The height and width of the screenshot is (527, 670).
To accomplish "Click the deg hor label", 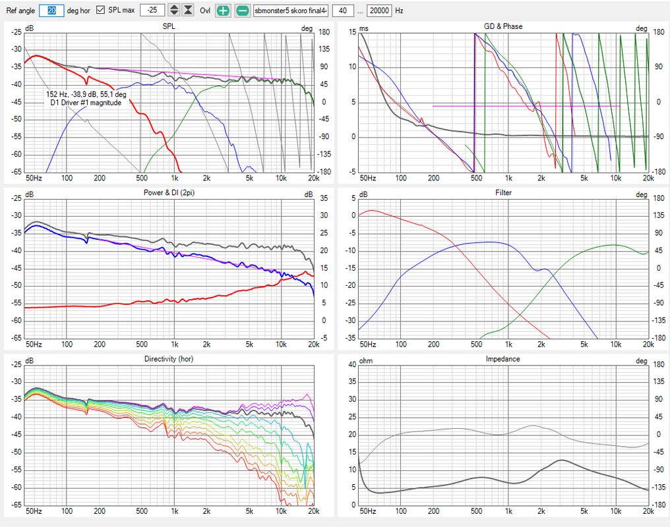I will coord(78,11).
